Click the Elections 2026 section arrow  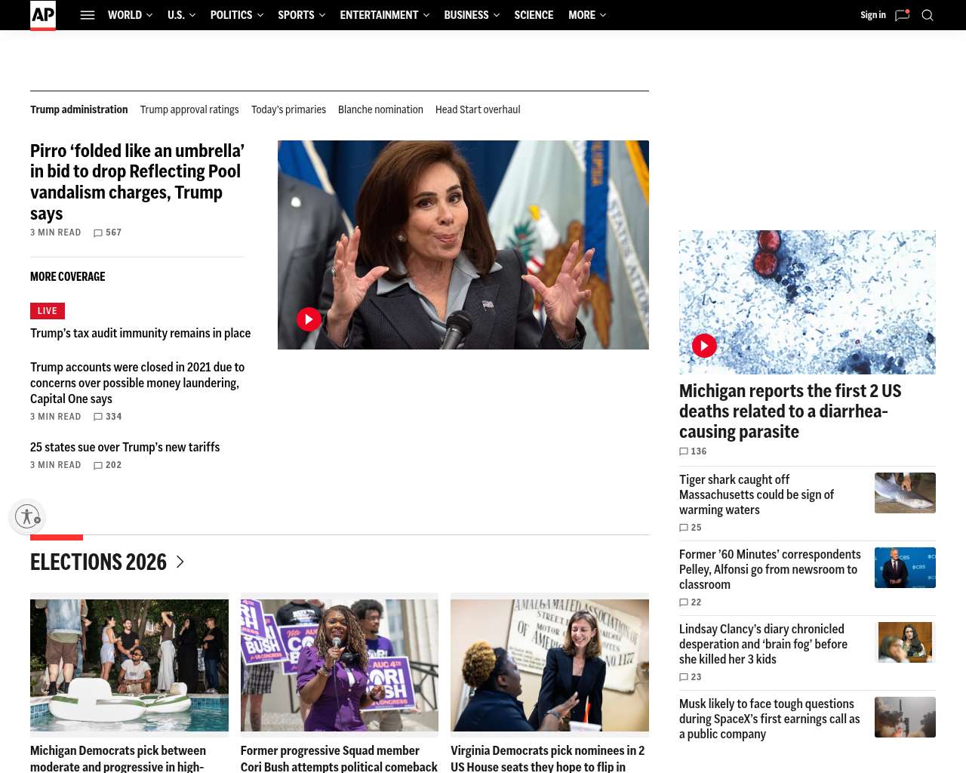click(180, 562)
